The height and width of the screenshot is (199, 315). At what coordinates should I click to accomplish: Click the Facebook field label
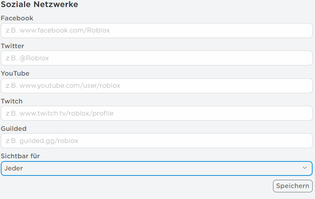pyautogui.click(x=17, y=18)
